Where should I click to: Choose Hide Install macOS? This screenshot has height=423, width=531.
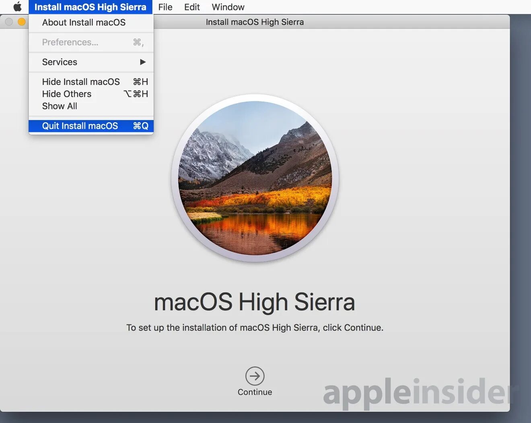[91, 82]
